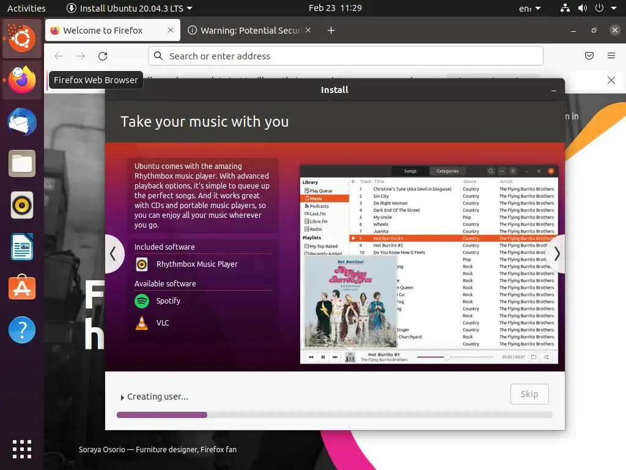The image size is (626, 470).
Task: Launch Rhythmbox from the dock
Action: (x=22, y=206)
